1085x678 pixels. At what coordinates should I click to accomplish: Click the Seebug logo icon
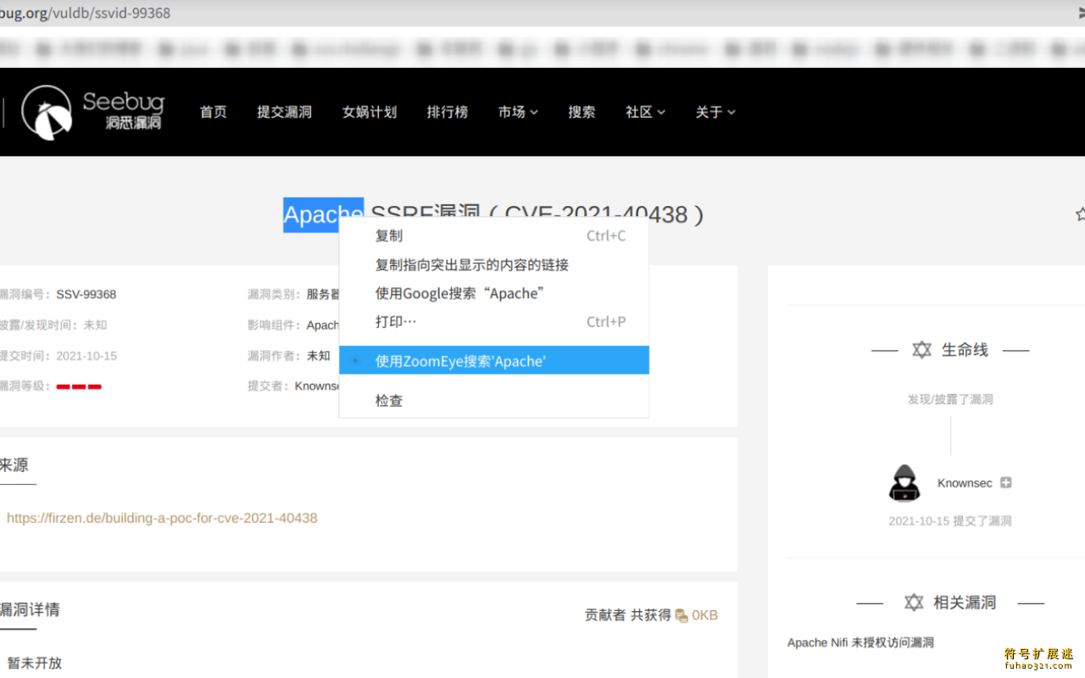pos(47,112)
